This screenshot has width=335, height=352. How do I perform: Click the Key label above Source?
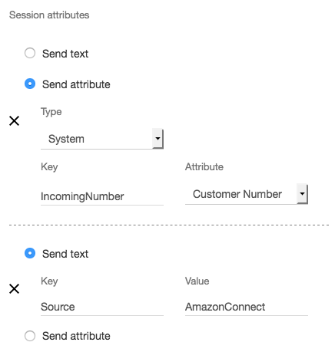pos(49,281)
